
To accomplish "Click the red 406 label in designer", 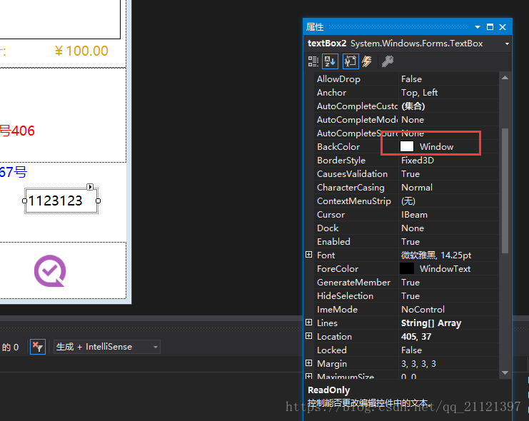I will coord(17,131).
